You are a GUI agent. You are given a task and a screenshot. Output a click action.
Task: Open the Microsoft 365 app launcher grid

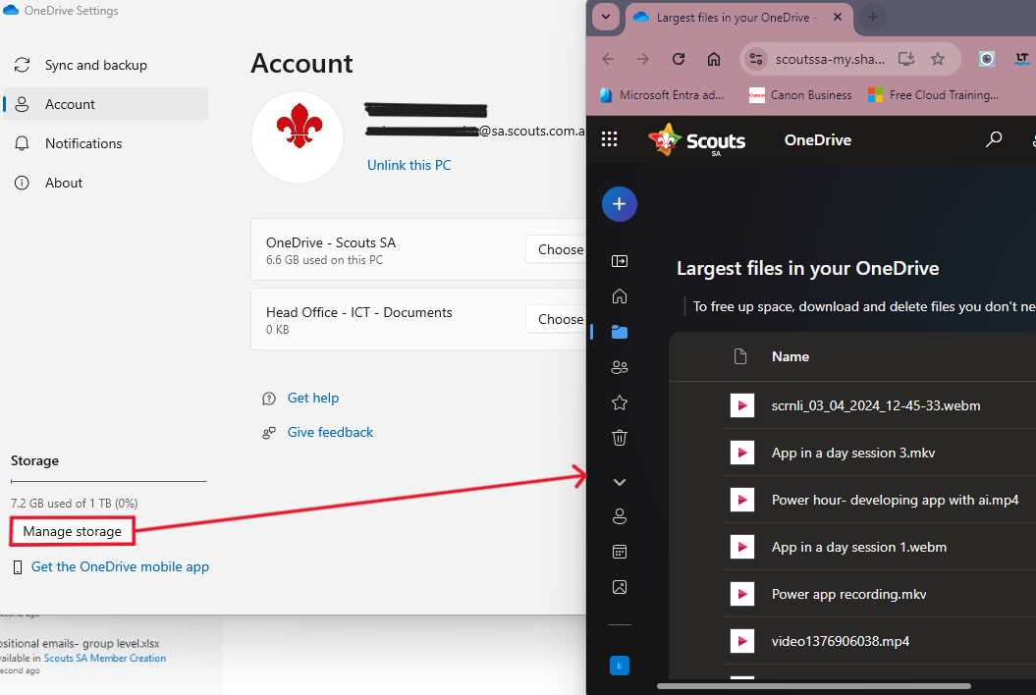[609, 138]
